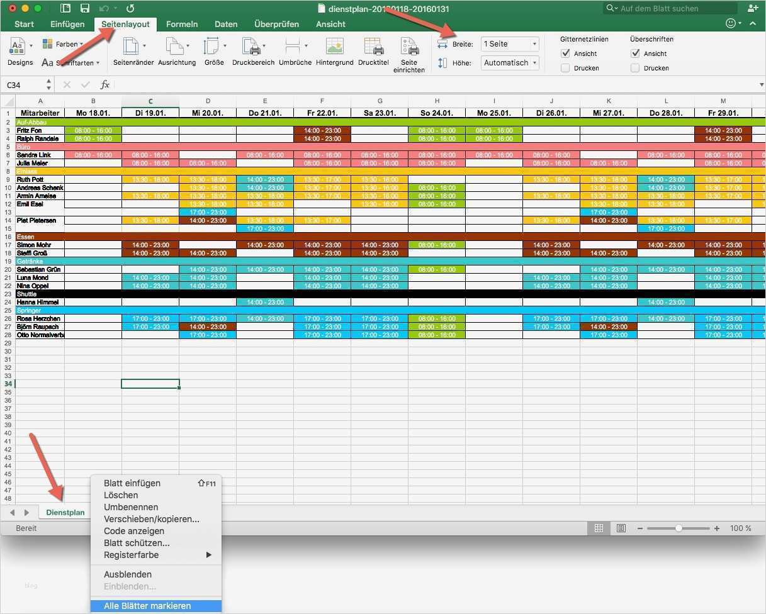Choose Blatt schützen from context menu
The height and width of the screenshot is (614, 766).
coord(137,543)
